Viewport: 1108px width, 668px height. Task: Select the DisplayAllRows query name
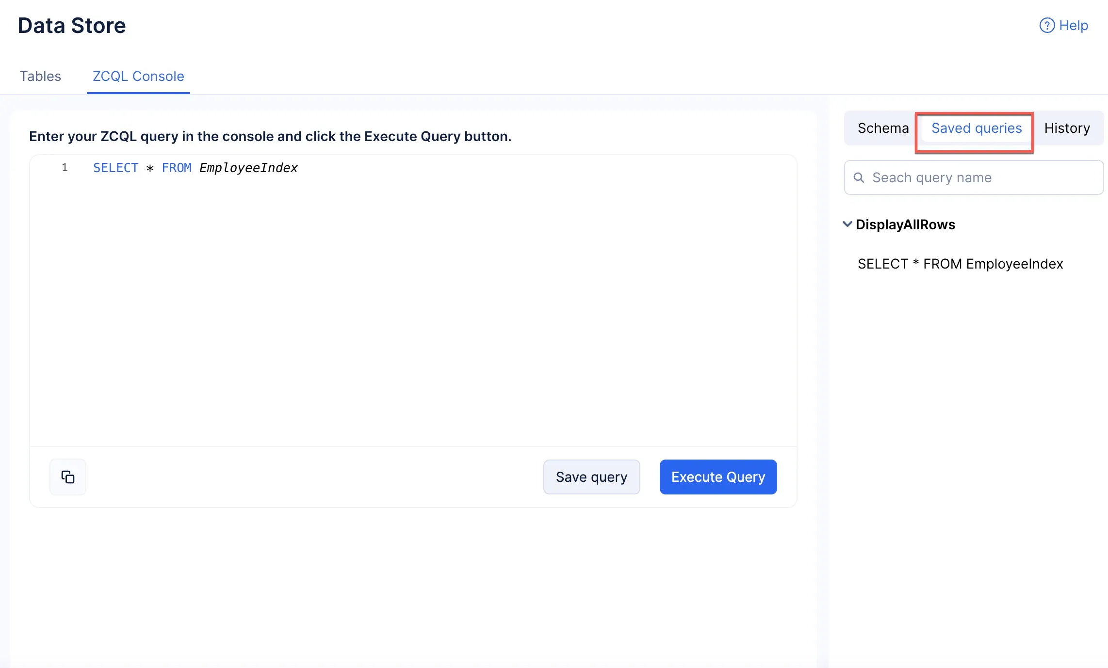click(x=905, y=224)
